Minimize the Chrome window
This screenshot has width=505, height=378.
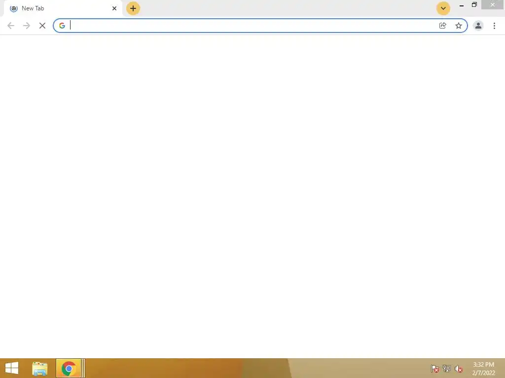click(462, 5)
